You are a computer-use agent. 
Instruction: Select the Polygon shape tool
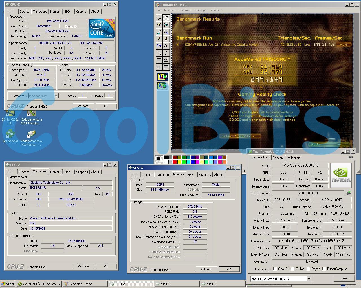[x=166, y=60]
